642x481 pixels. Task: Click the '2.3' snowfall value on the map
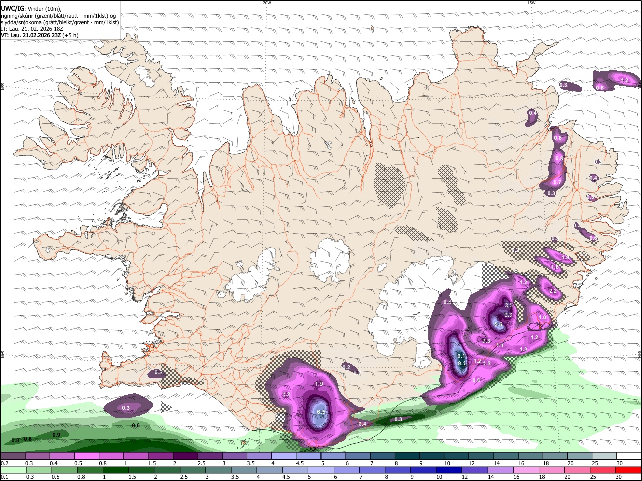[x=486, y=341]
